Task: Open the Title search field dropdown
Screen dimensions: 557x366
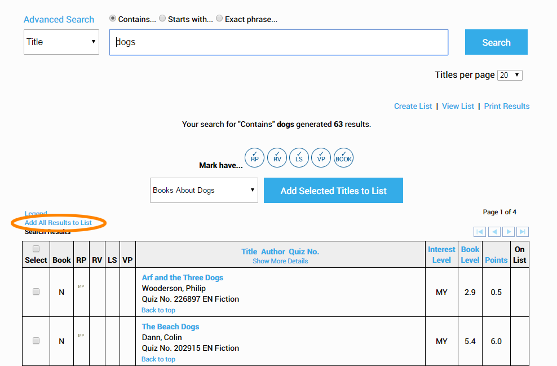Action: tap(61, 42)
